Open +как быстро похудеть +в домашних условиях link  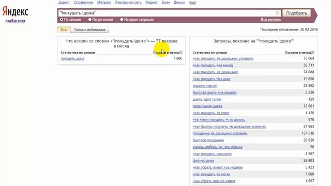[x=229, y=127]
